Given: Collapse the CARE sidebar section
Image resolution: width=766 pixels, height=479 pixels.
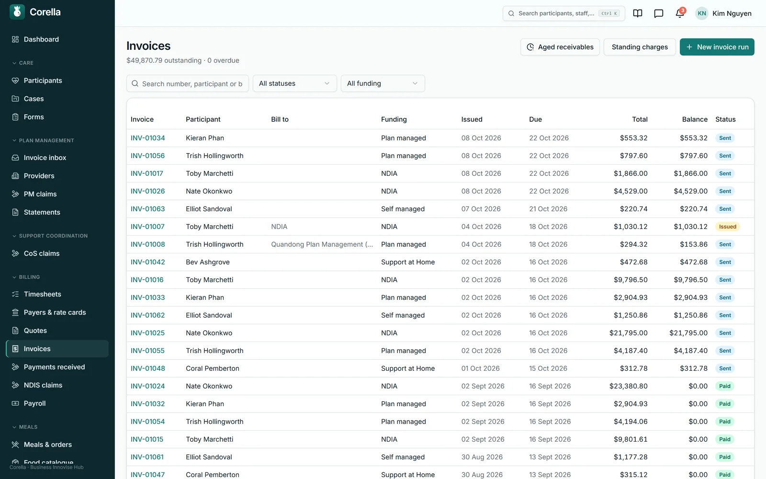Looking at the screenshot, I should click(23, 63).
